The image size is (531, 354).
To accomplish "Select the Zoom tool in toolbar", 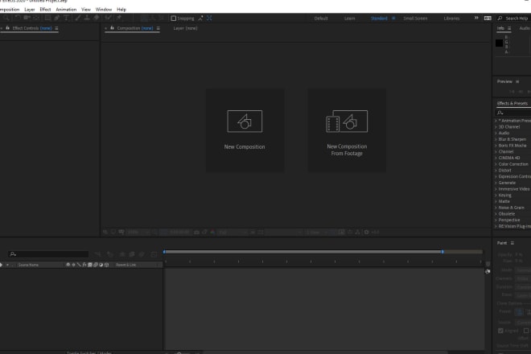I will click(6, 18).
